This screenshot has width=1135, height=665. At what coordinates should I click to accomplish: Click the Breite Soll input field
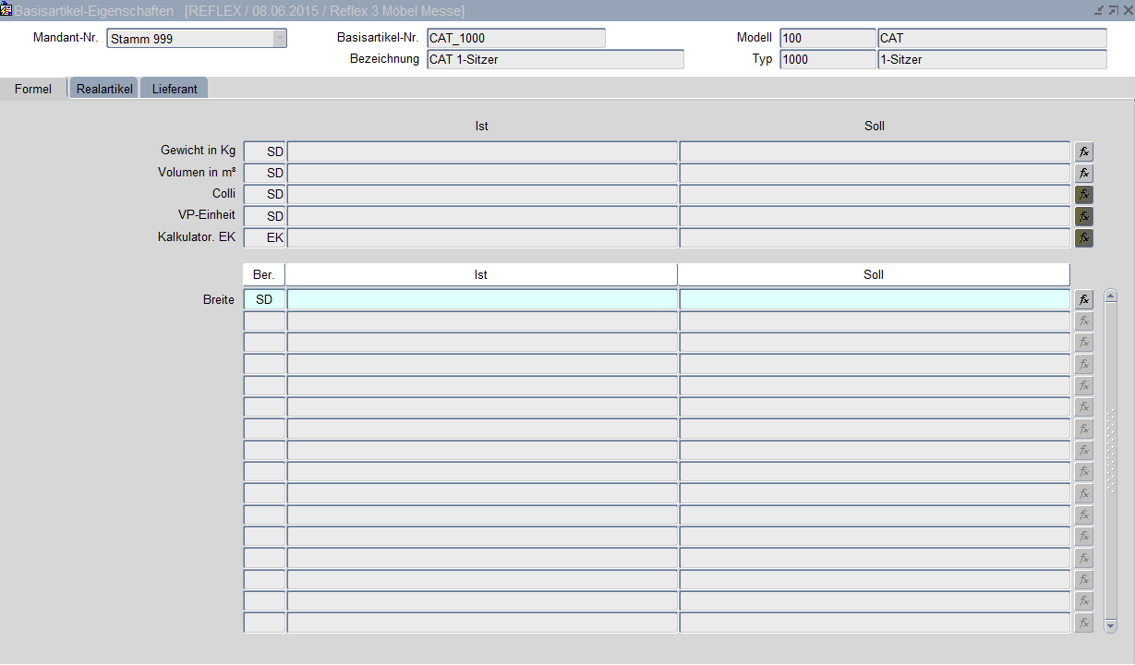[x=874, y=299]
